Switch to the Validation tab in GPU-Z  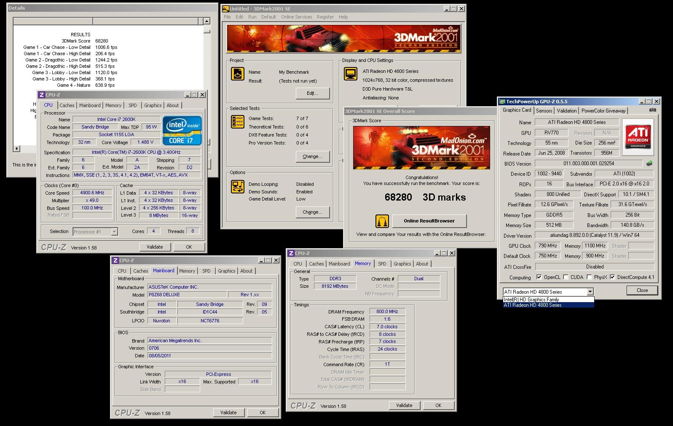click(x=566, y=111)
